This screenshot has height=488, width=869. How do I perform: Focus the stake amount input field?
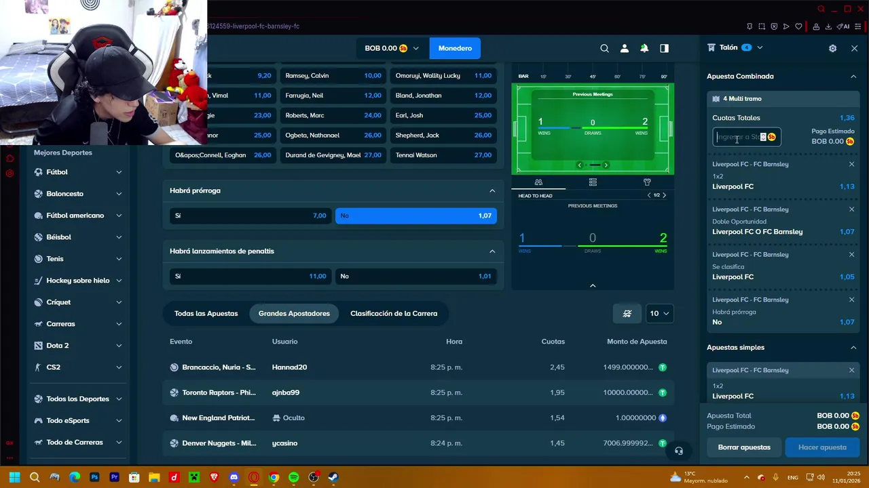coord(746,137)
